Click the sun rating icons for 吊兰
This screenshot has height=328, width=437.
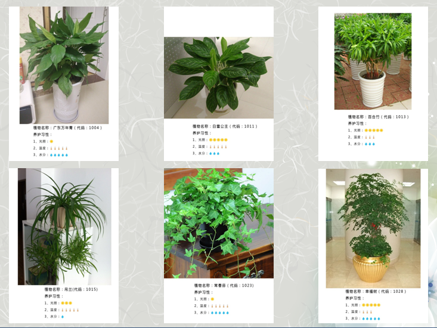coord(67,303)
